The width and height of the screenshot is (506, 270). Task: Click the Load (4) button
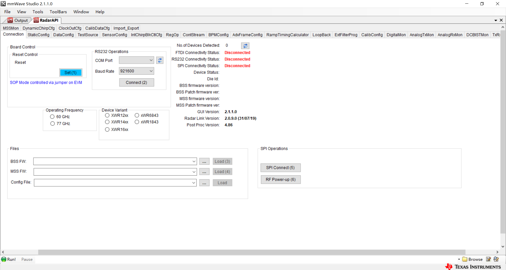(x=222, y=172)
